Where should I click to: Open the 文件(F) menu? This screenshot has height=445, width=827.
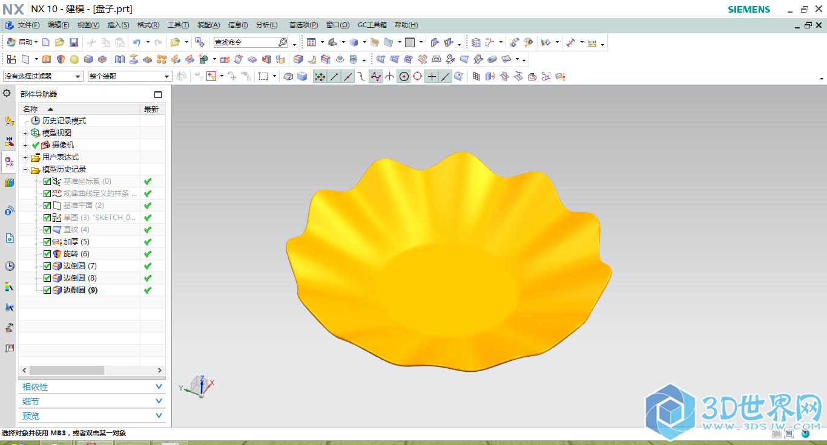(x=28, y=25)
